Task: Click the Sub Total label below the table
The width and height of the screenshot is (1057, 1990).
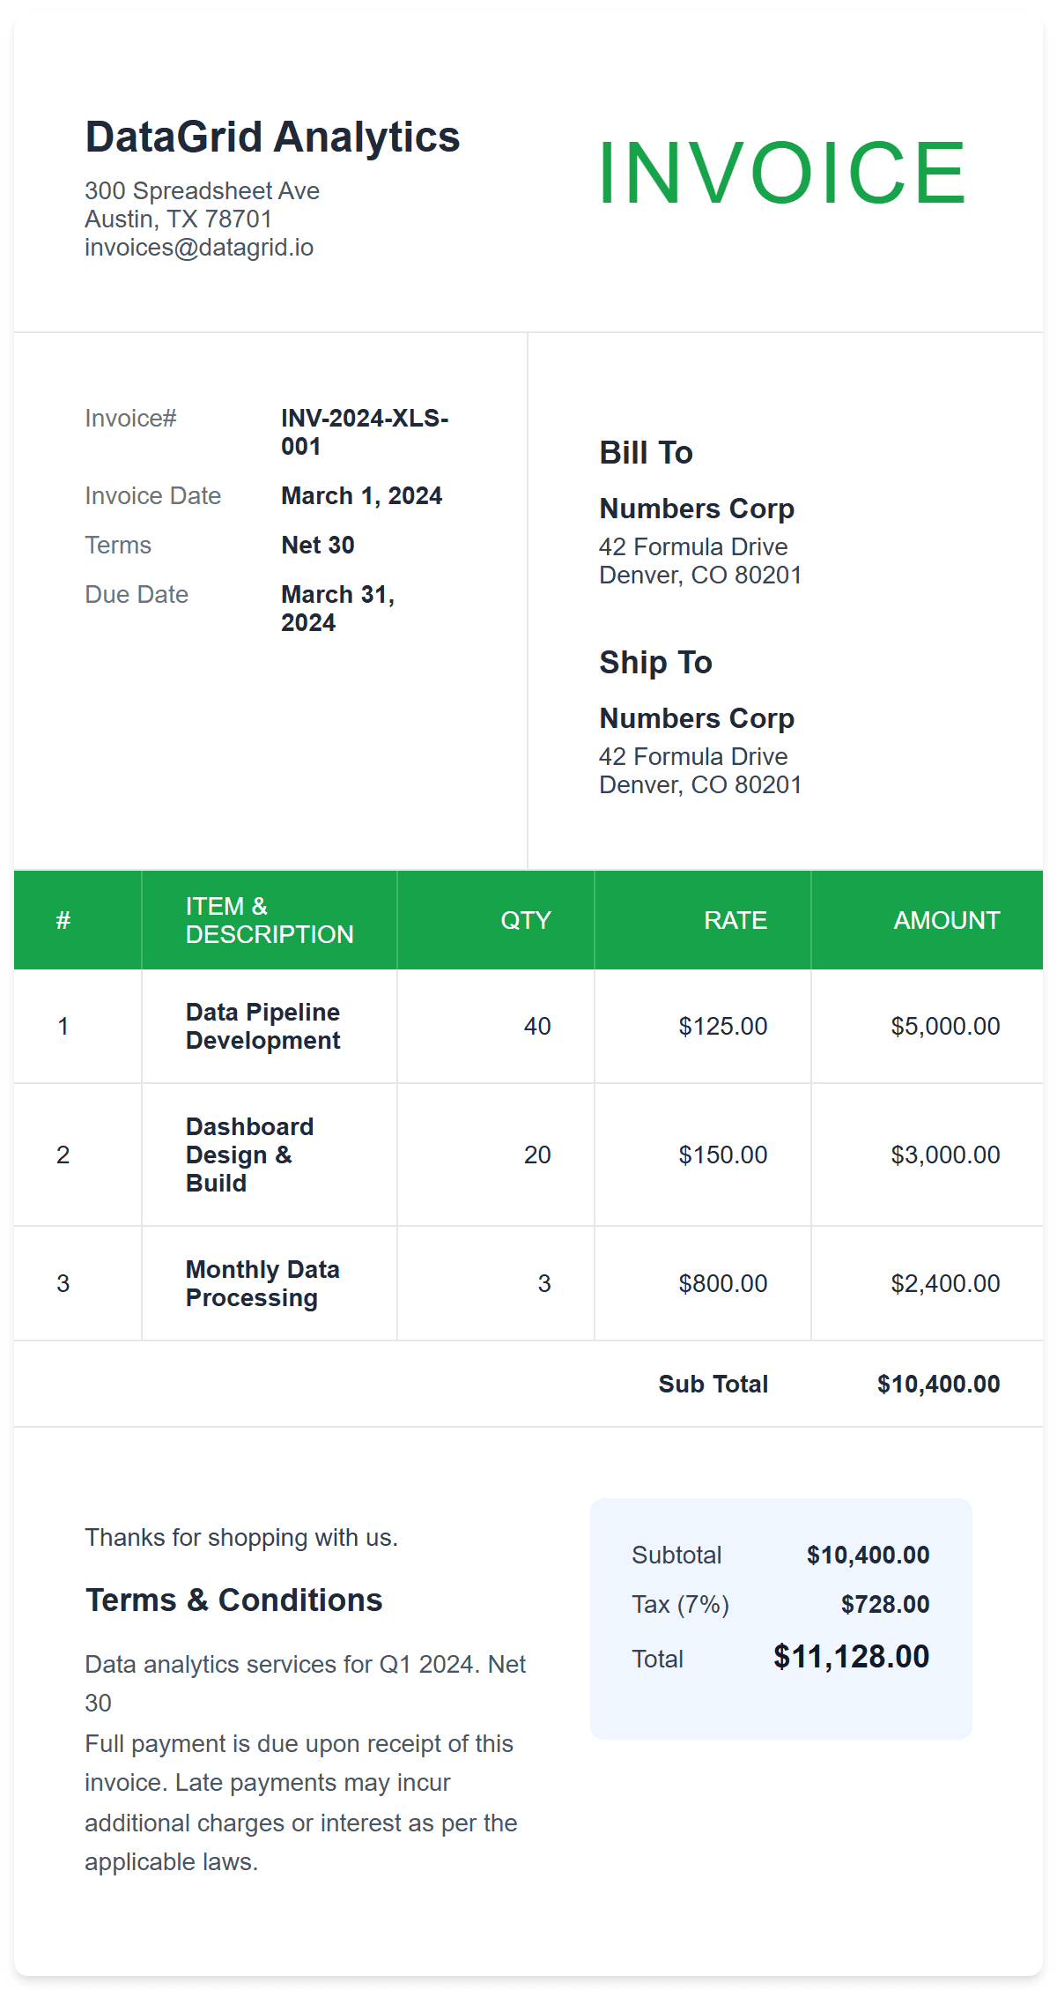Action: pyautogui.click(x=713, y=1384)
